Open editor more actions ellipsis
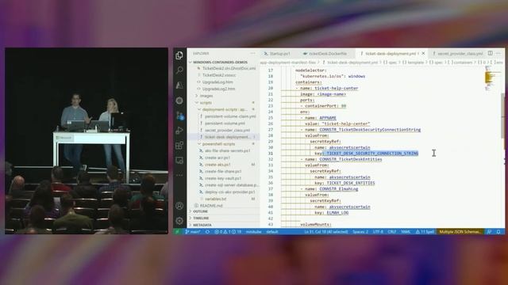Screen dimensions: 508x285 pos(498,53)
